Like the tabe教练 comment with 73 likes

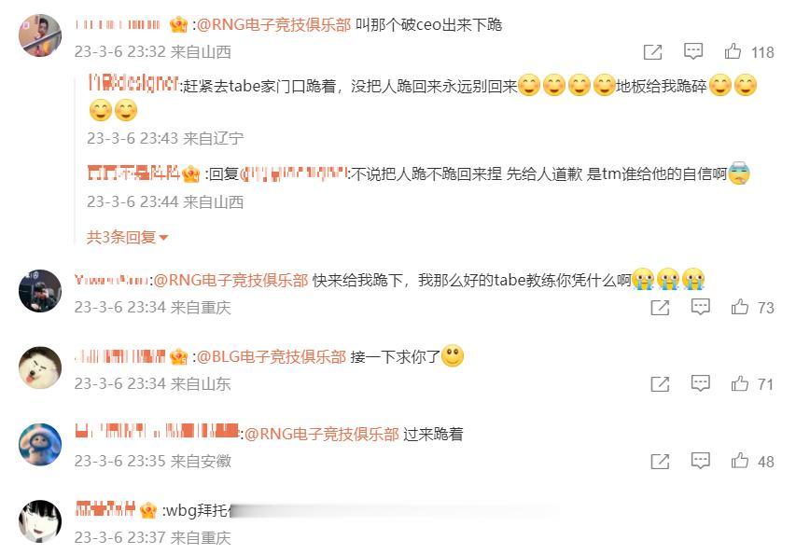click(740, 307)
